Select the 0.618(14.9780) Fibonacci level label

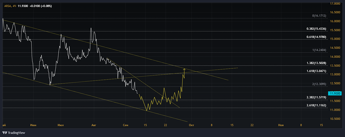pos(316,37)
